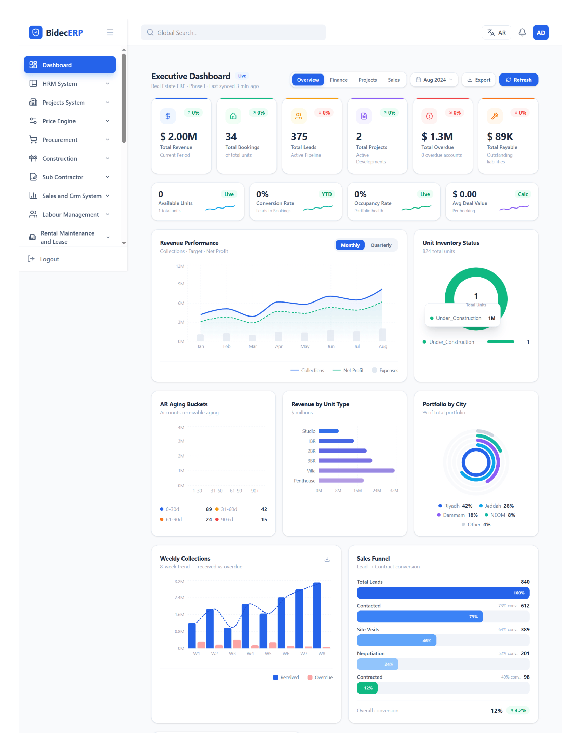
Task: Select the Monthly revenue toggle
Action: [350, 245]
